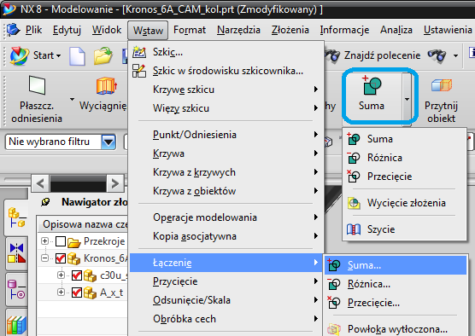Image resolution: width=475 pixels, height=336 pixels.
Task: Open the Krzywe szkicu submenu
Action: point(226,90)
